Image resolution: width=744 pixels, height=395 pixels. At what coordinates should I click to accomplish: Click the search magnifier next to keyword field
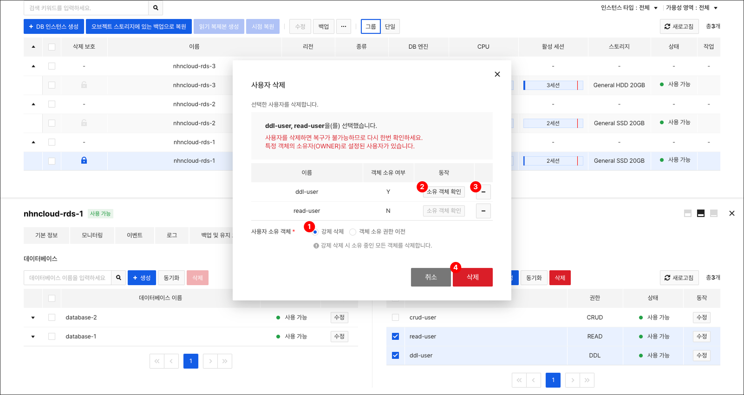pos(156,8)
